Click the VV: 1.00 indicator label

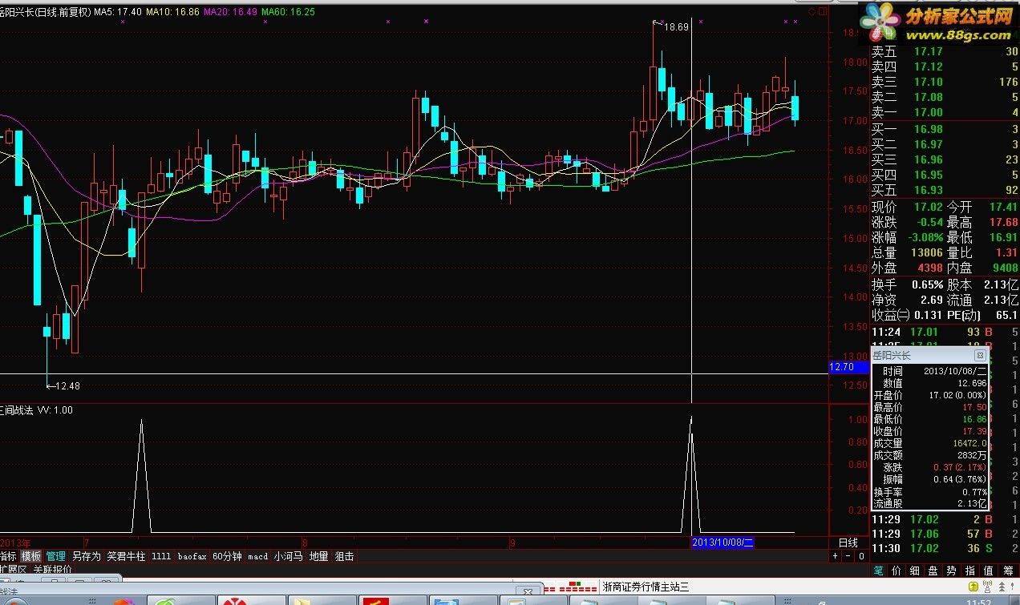coord(55,410)
